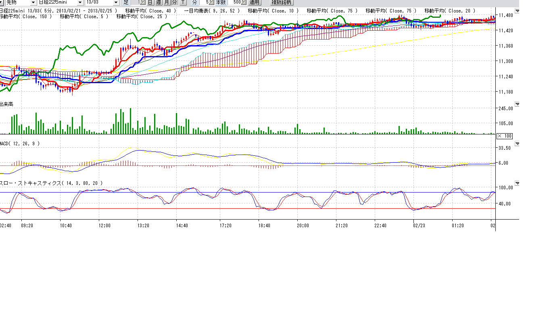Open the slow stochastics panel menu arrow
The height and width of the screenshot is (310, 551).
[517, 183]
